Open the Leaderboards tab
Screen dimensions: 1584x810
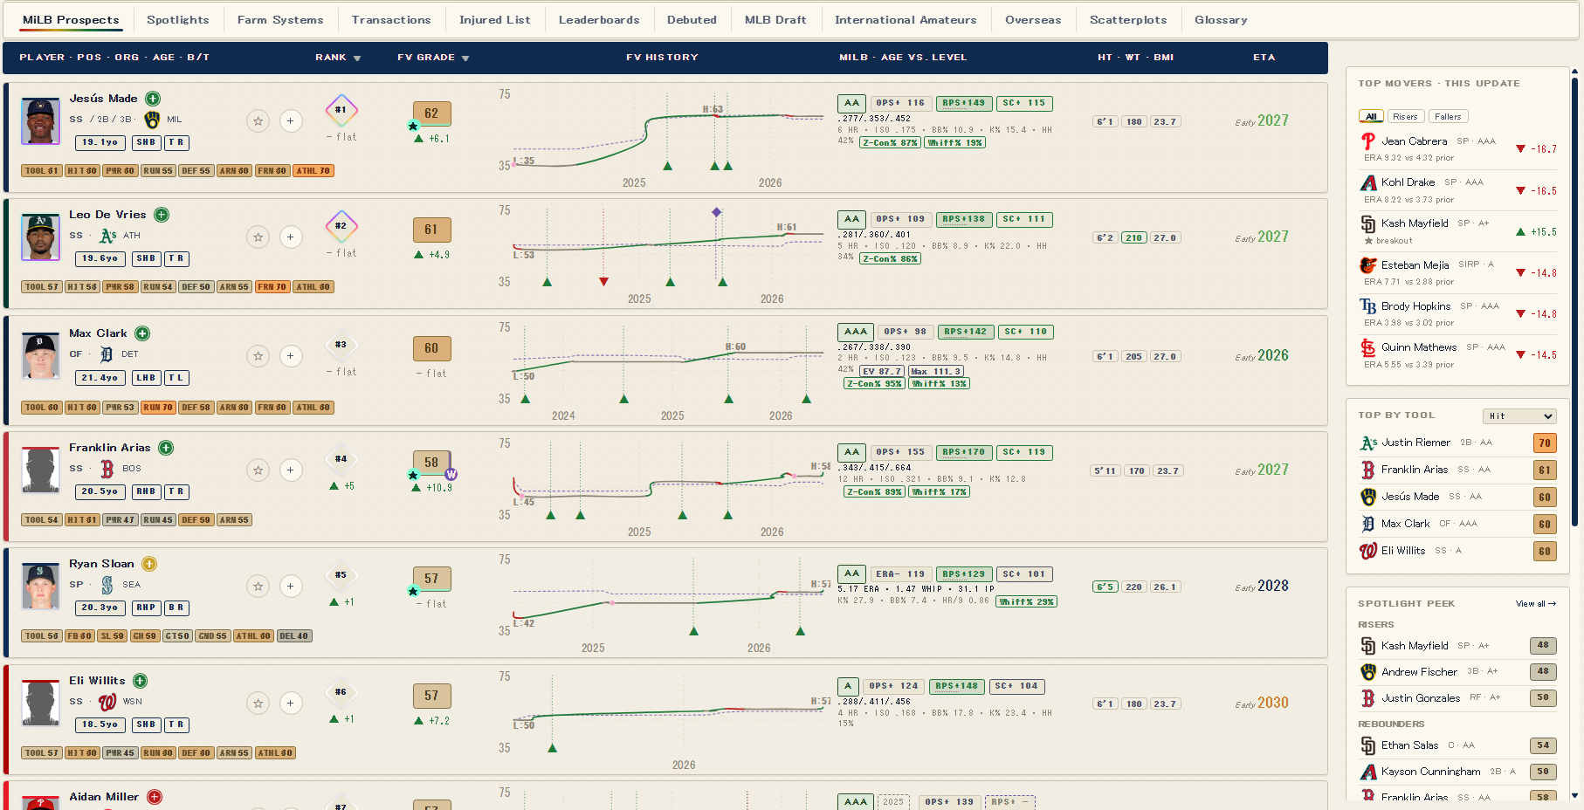pos(599,20)
